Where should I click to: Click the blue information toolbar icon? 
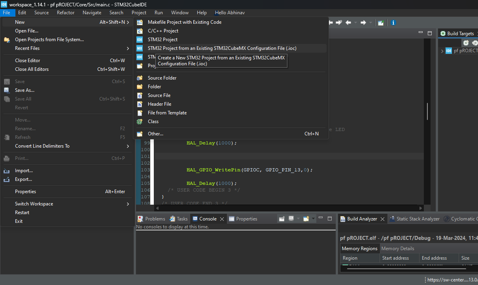[393, 23]
